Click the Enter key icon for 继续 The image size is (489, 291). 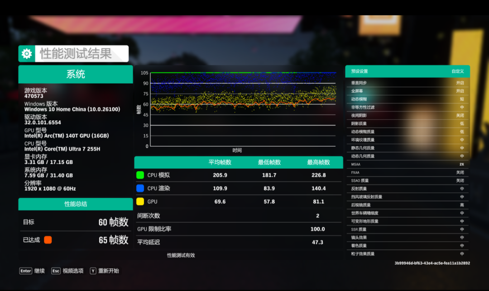[x=25, y=271]
